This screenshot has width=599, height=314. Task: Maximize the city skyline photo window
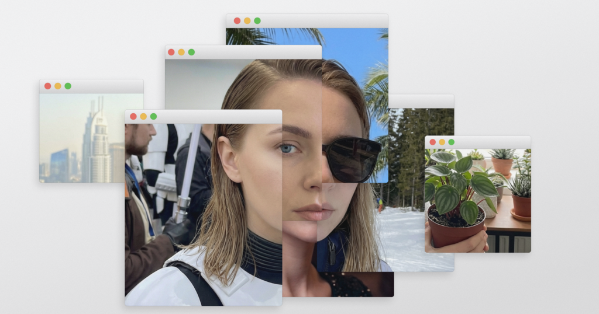(x=68, y=86)
